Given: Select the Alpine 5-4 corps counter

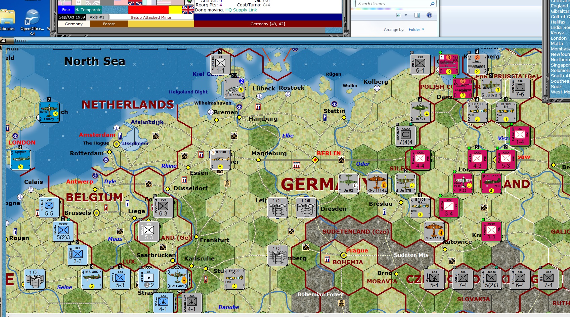Looking at the screenshot, I should (434, 279).
